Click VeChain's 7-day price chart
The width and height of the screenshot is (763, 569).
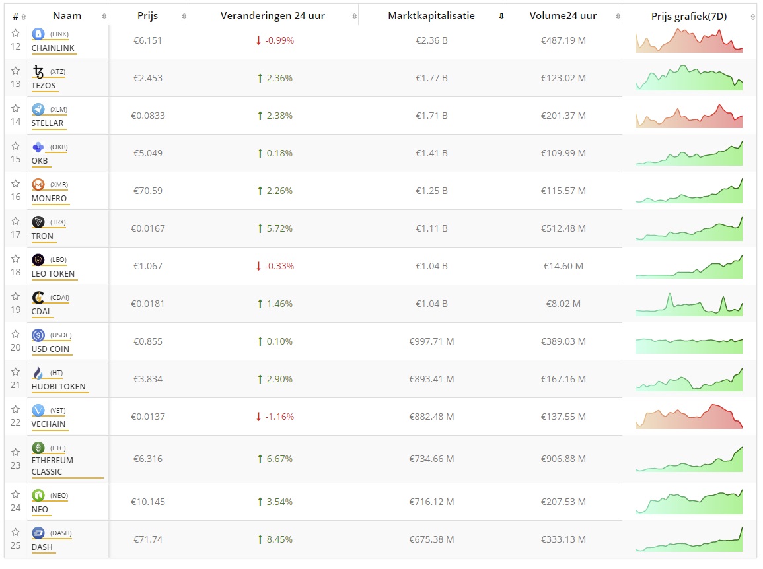coord(688,417)
